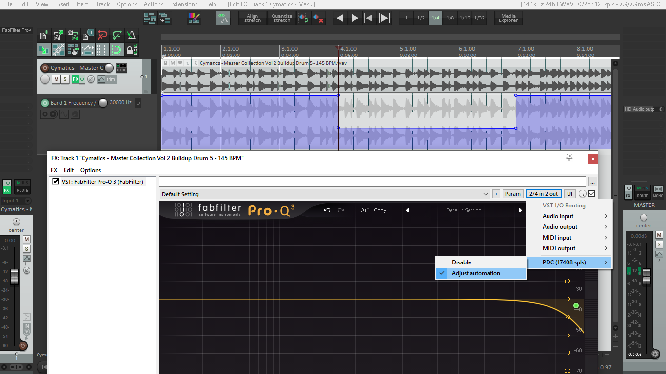Click the previous preset arrow in Pro-Q 3
The image size is (666, 374).
407,210
